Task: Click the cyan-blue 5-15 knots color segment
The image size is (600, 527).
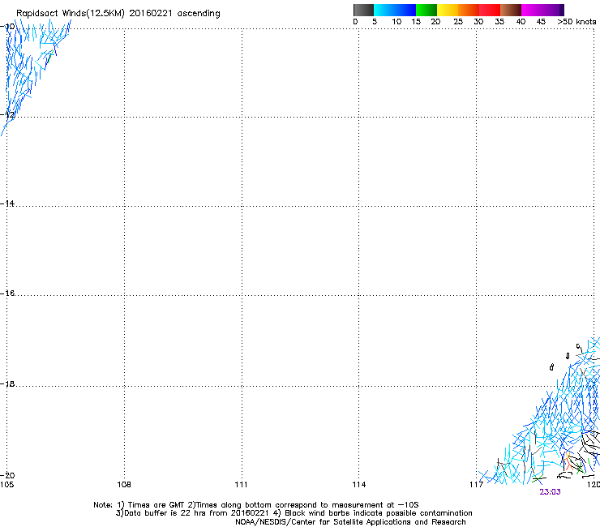Action: (x=395, y=10)
